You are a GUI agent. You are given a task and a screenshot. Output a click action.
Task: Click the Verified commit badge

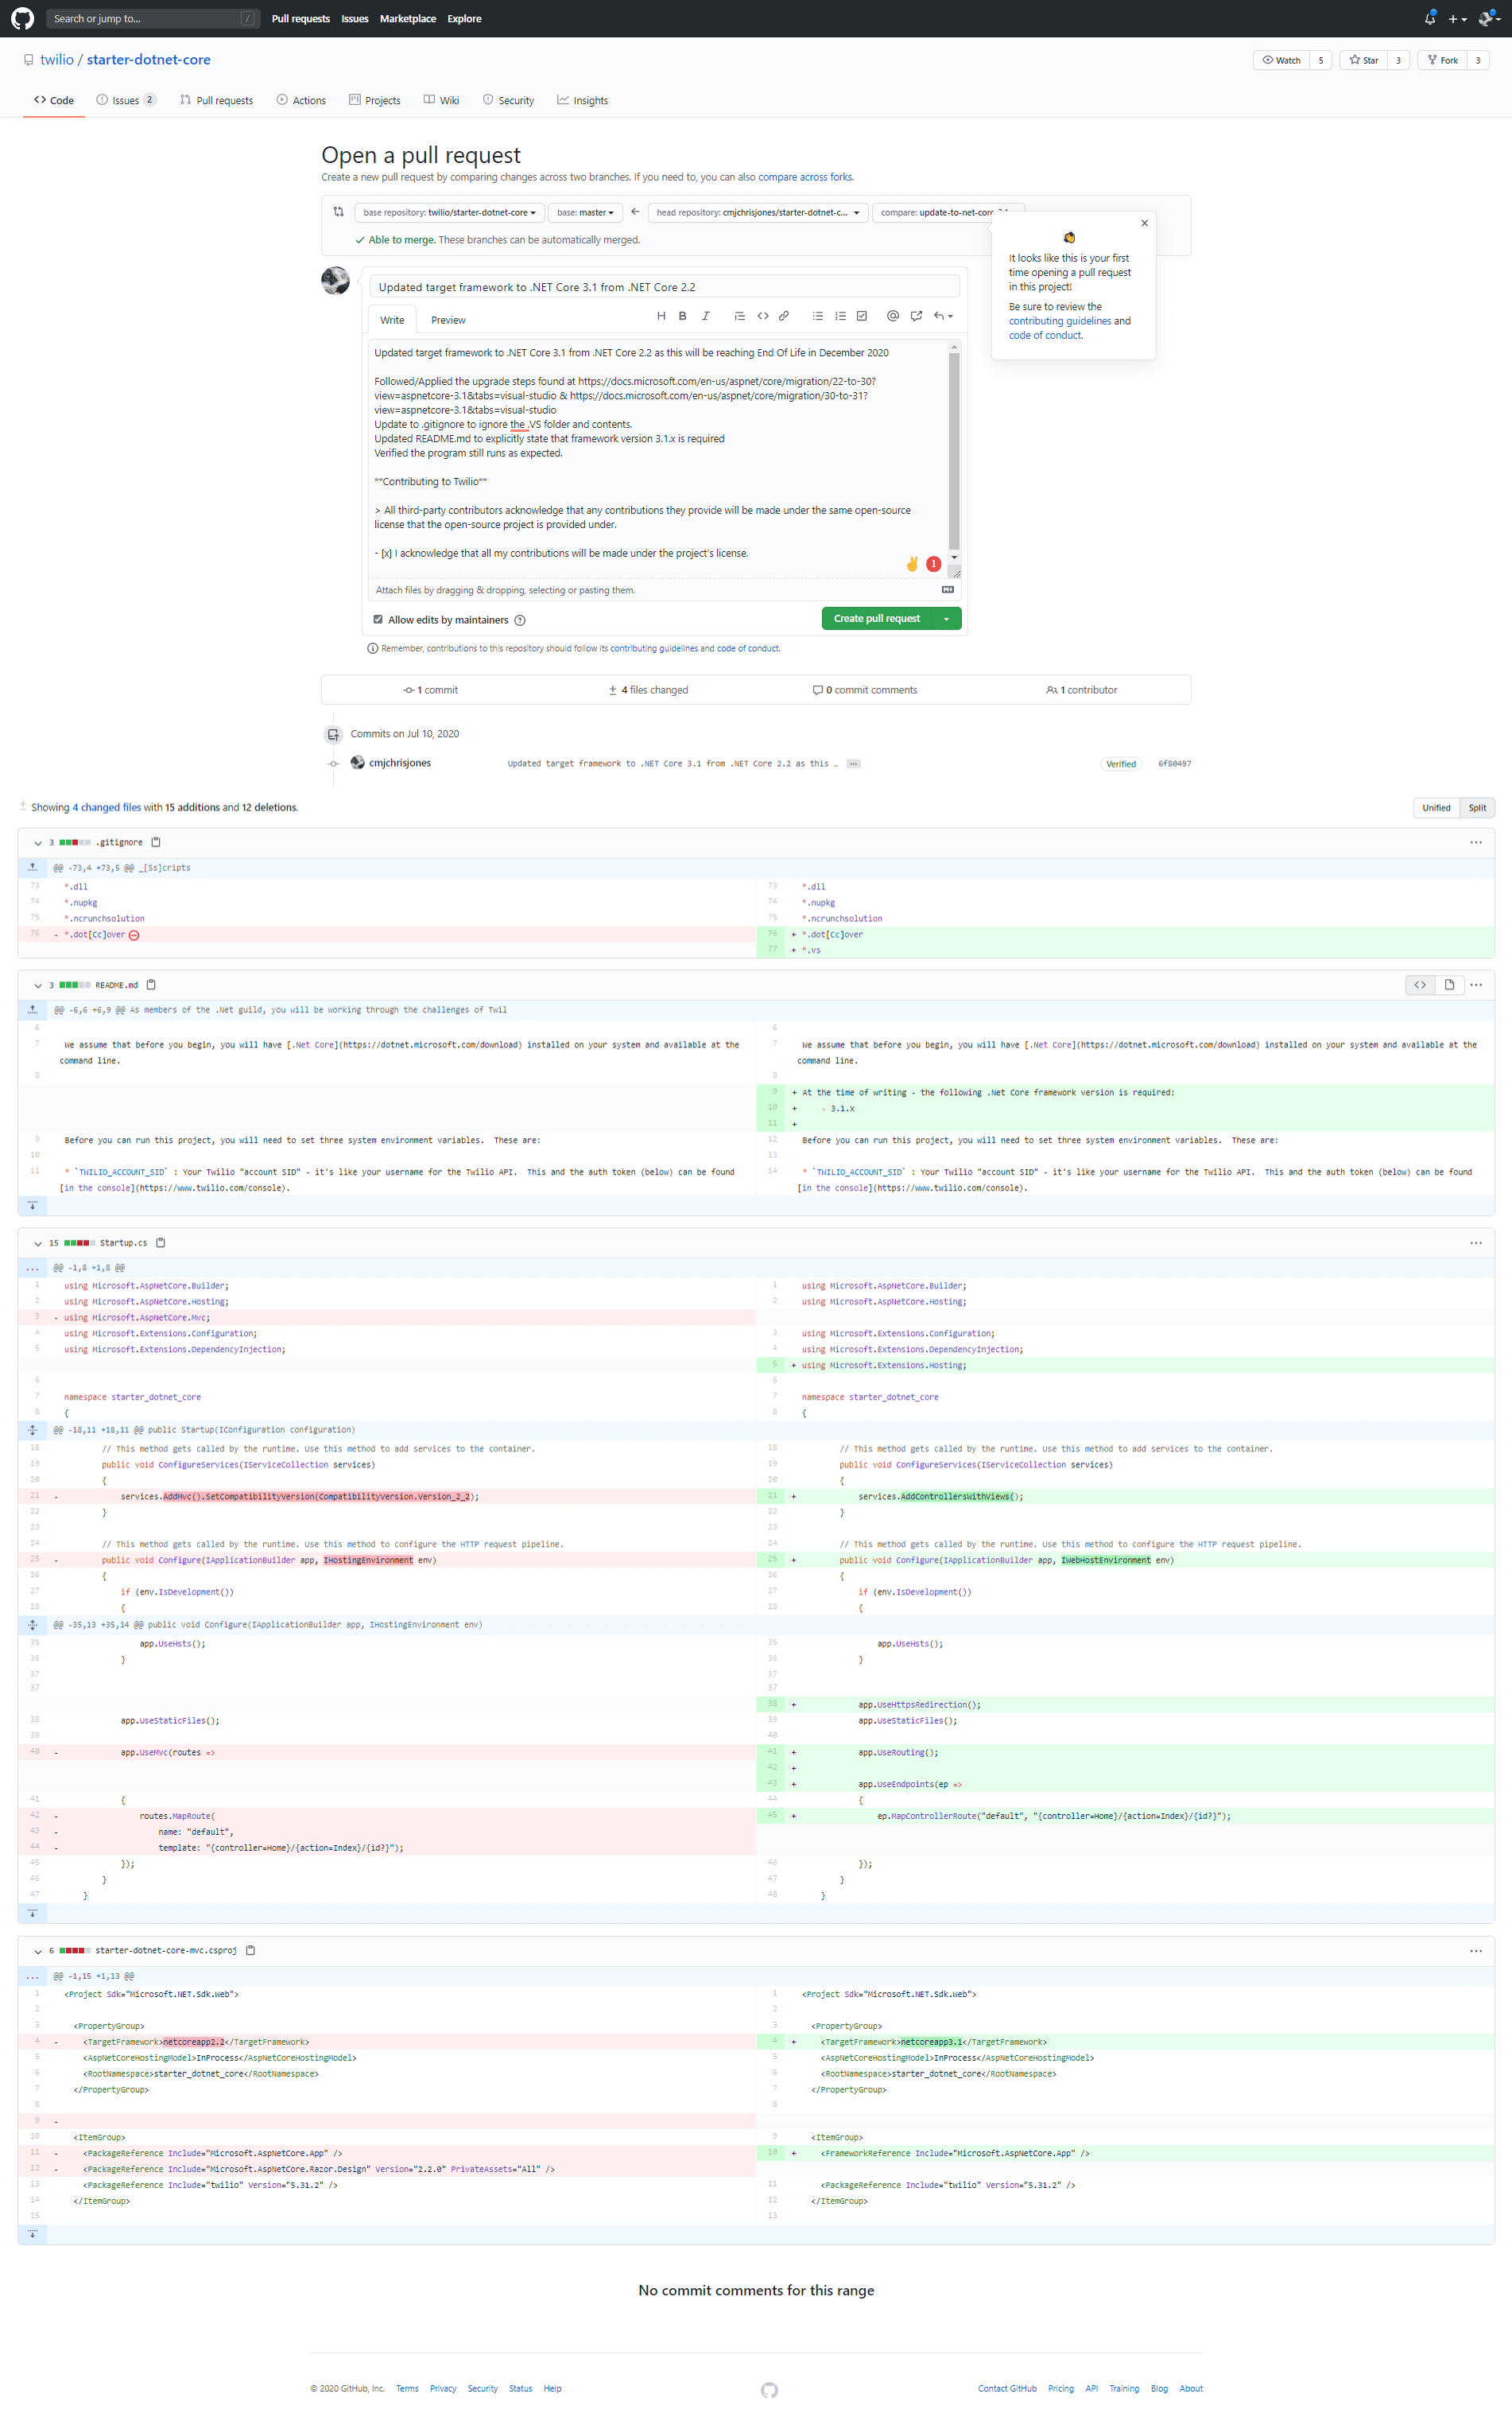(x=1120, y=764)
